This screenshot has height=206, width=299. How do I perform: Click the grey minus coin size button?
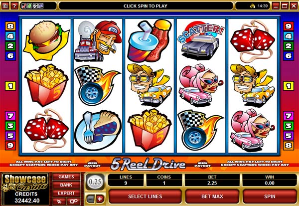point(91,199)
